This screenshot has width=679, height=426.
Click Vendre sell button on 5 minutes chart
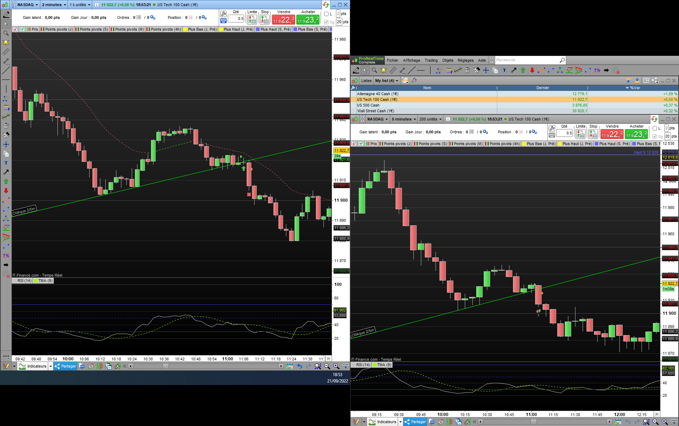612,134
